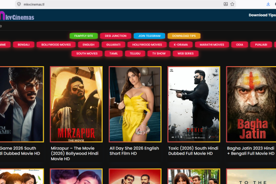The width and height of the screenshot is (276, 184).
Task: Click the reader view icon in address bar
Action: pos(225,4)
